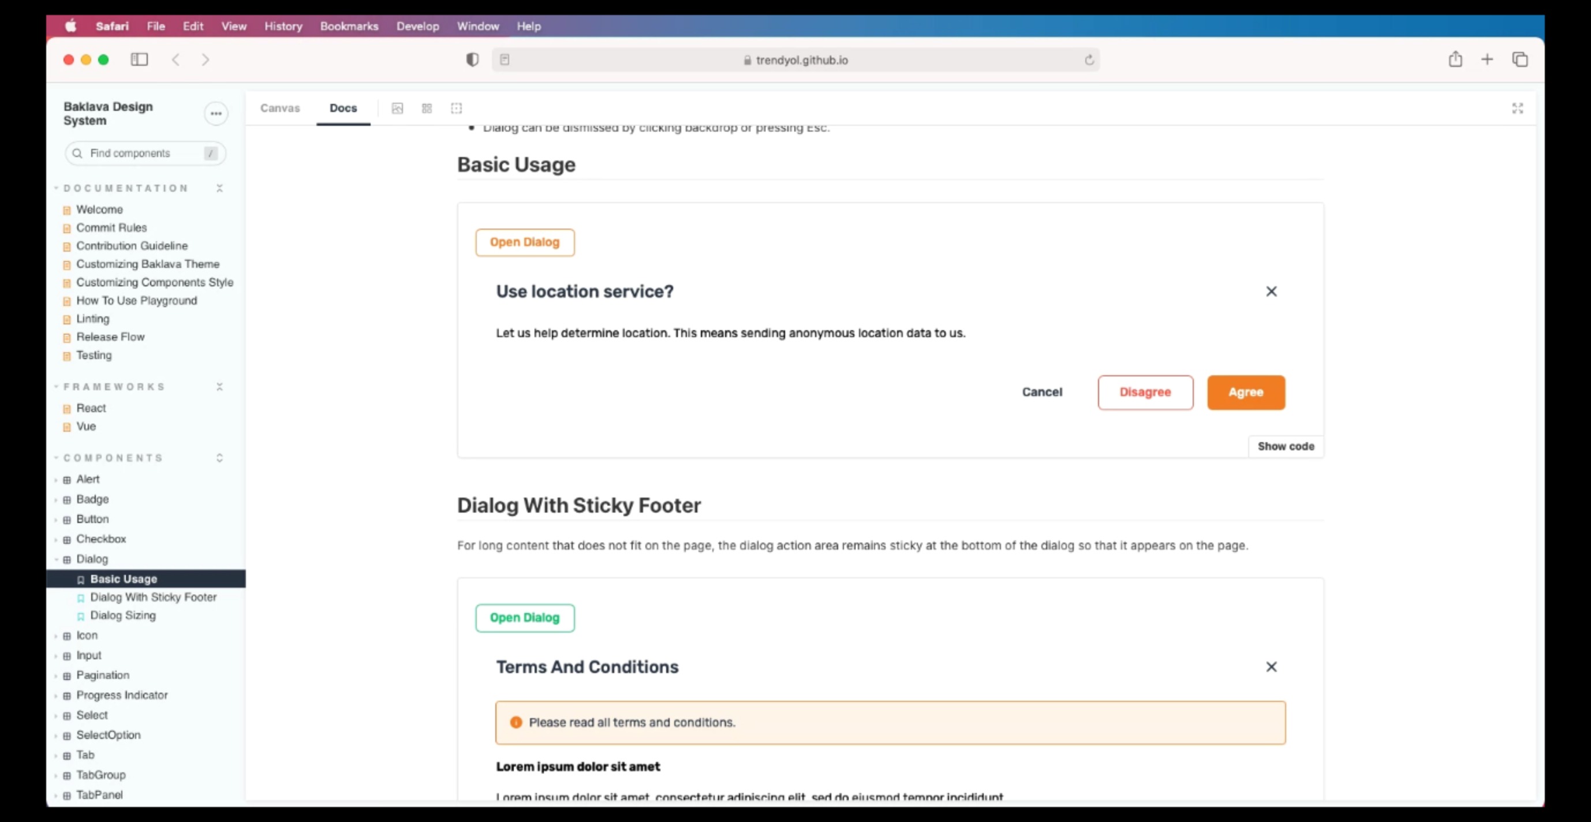Click the Show code button
The height and width of the screenshot is (822, 1591).
point(1286,446)
